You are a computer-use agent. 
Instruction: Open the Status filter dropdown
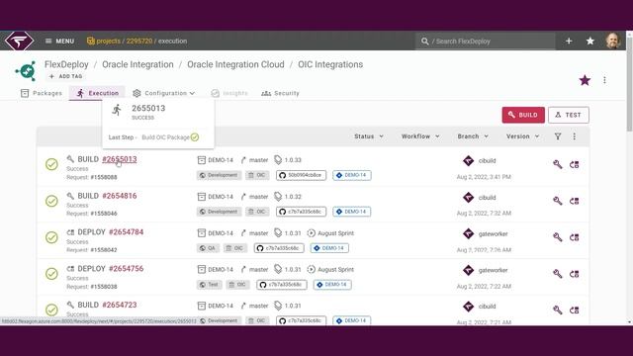click(369, 136)
